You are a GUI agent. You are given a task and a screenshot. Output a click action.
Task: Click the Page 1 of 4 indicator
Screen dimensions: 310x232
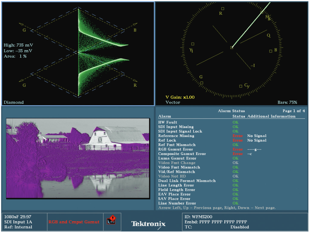pyautogui.click(x=294, y=111)
